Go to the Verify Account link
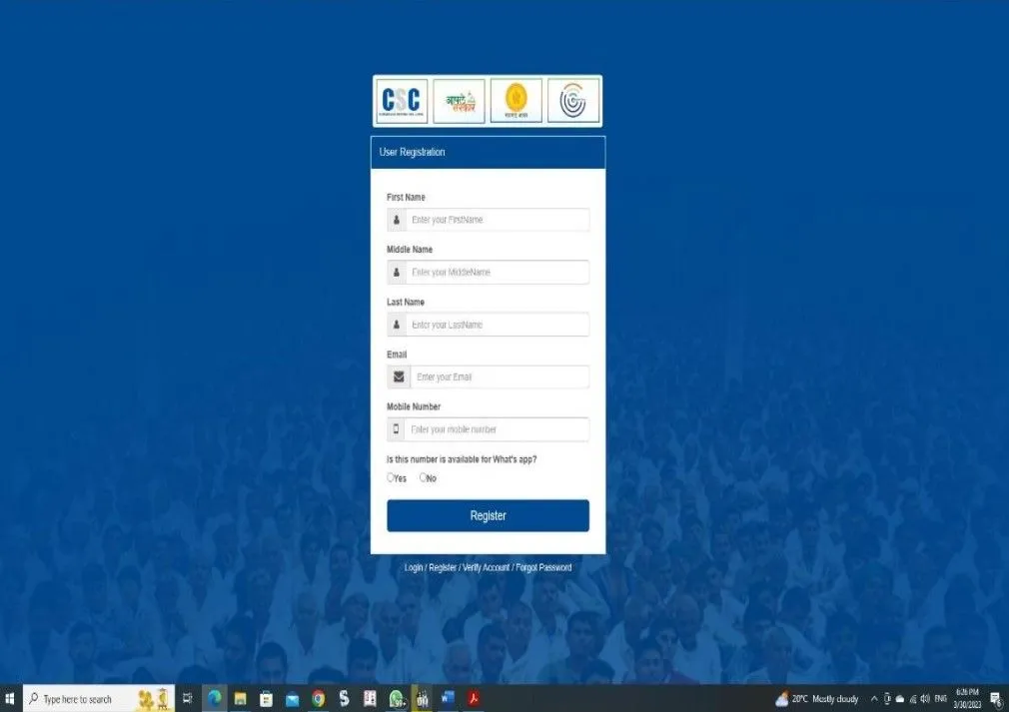1009x712 pixels. [x=486, y=568]
